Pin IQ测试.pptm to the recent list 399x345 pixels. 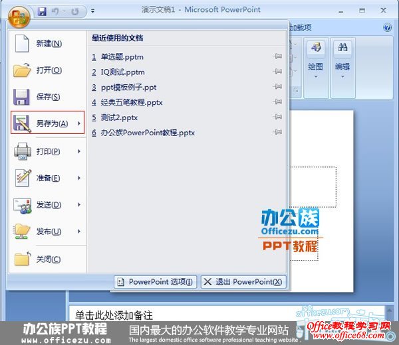pos(277,72)
